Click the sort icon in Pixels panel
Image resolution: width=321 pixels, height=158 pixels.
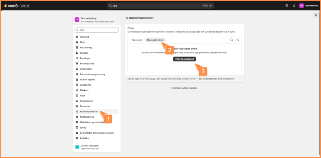[x=238, y=40]
